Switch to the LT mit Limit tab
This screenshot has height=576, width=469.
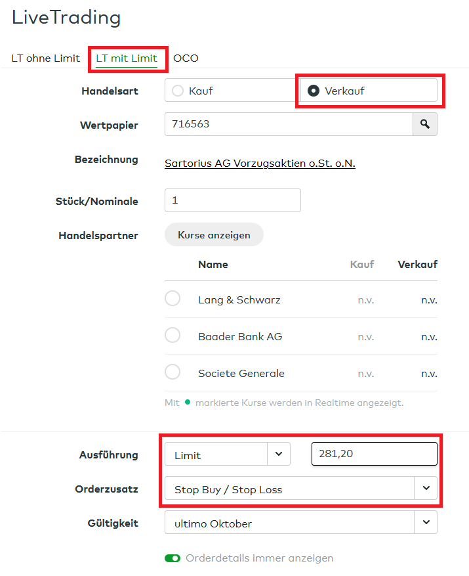coord(127,58)
